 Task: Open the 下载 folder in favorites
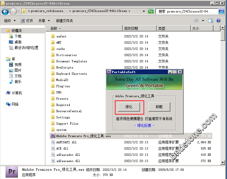point(18,36)
